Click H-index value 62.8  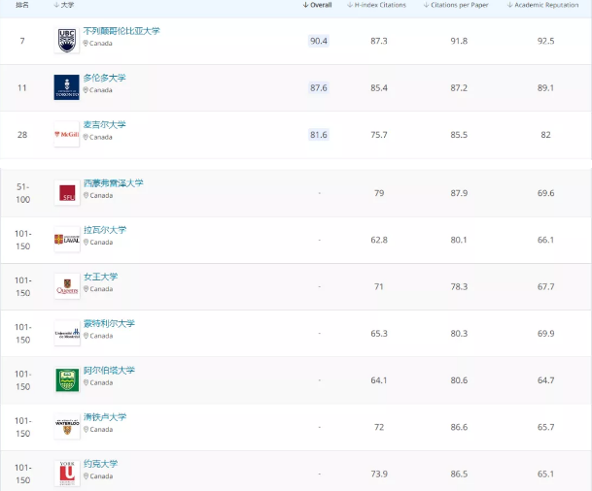coord(379,240)
